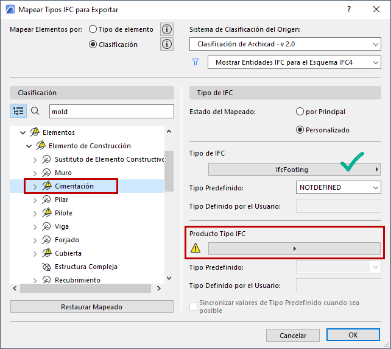Open the IfcFooting type selector button
Image resolution: width=391 pixels, height=349 pixels.
click(x=294, y=170)
